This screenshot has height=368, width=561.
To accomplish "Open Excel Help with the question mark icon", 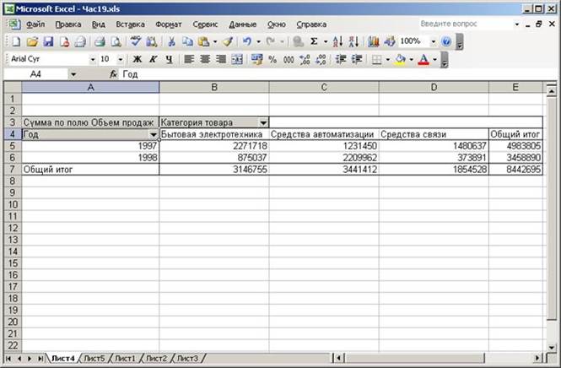I will point(446,41).
